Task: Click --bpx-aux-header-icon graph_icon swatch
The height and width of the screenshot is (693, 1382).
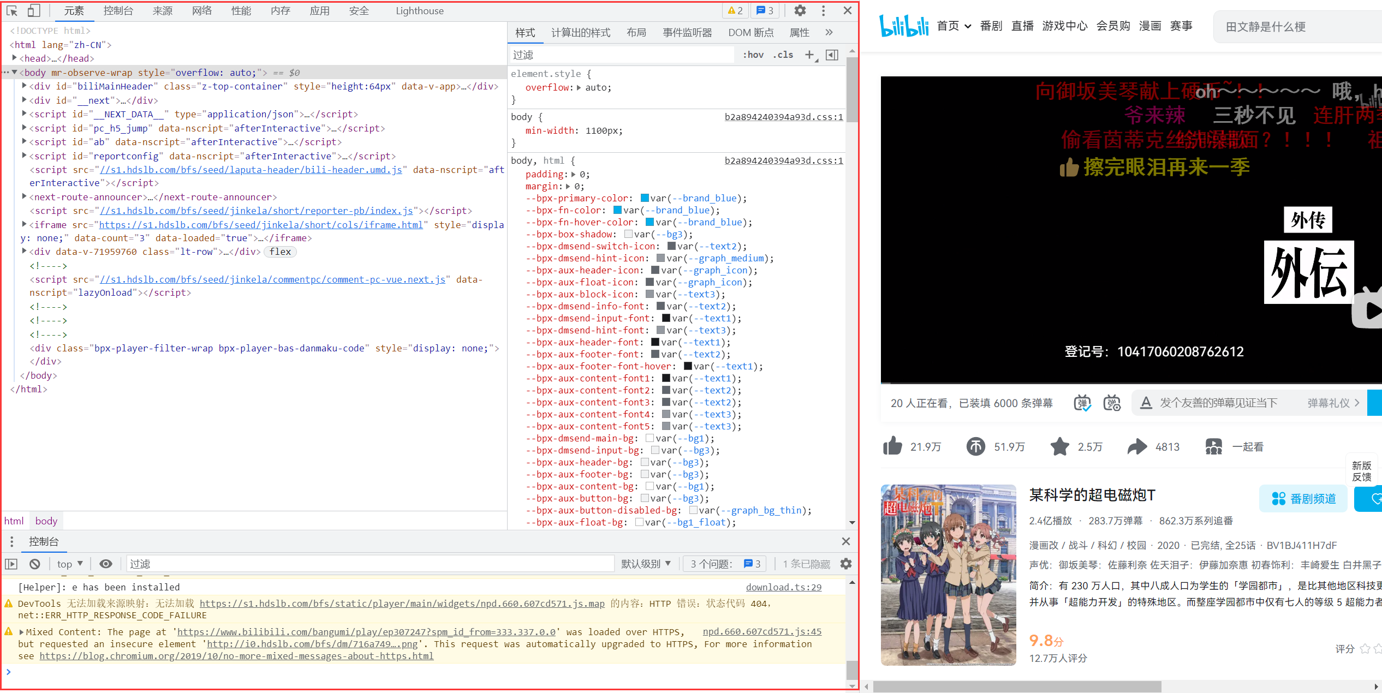Action: click(x=655, y=270)
